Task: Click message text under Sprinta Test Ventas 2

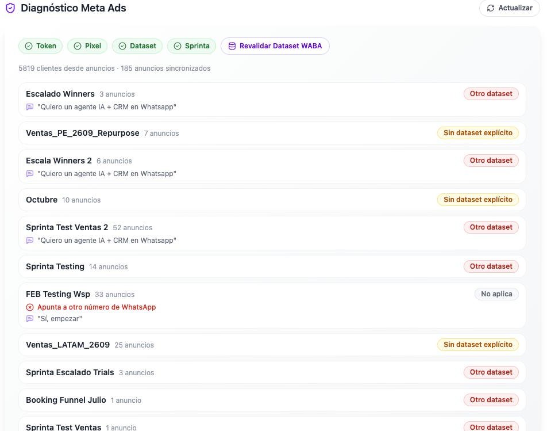Action: tap(107, 241)
